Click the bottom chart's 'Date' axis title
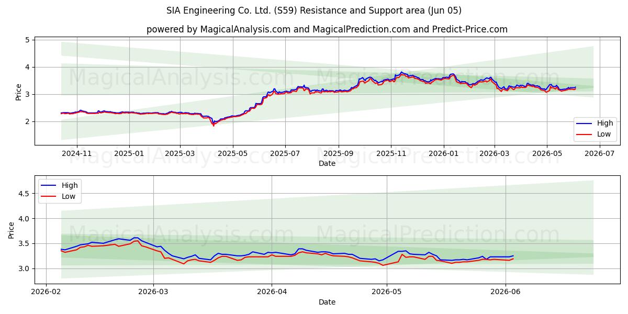This screenshot has width=628, height=314. pyautogui.click(x=327, y=302)
